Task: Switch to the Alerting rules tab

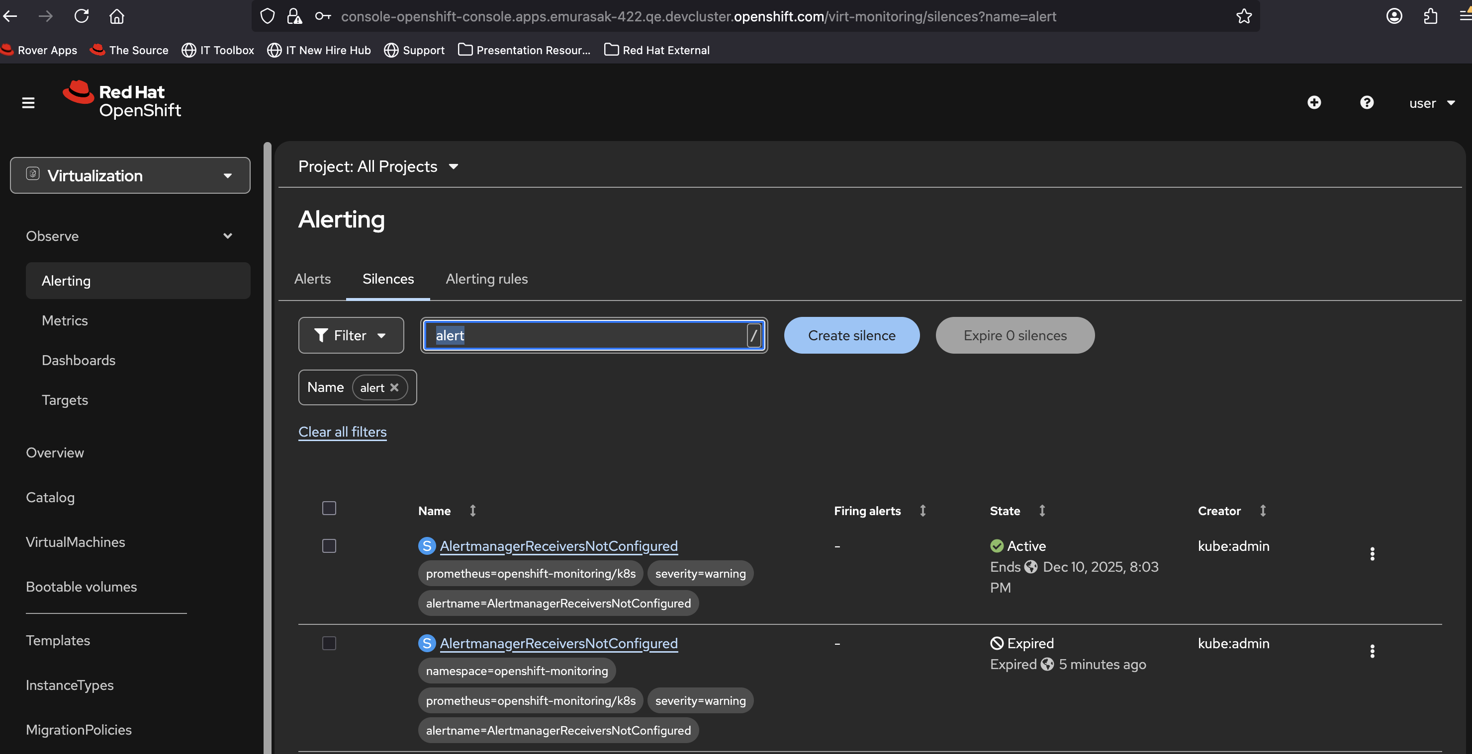Action: (486, 279)
